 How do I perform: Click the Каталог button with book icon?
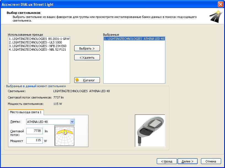(x=87, y=80)
